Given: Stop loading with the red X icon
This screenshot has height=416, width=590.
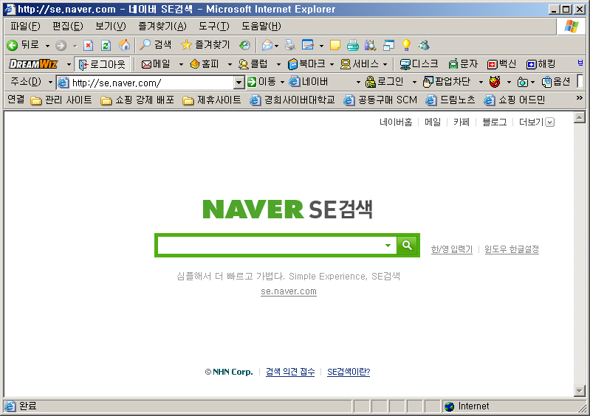Looking at the screenshot, I should click(88, 46).
